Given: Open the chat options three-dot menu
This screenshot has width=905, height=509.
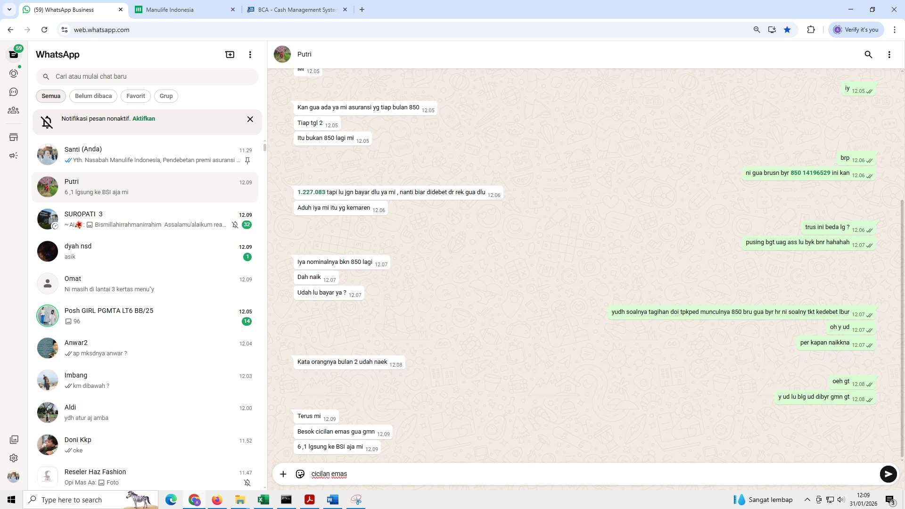Looking at the screenshot, I should click(x=250, y=54).
